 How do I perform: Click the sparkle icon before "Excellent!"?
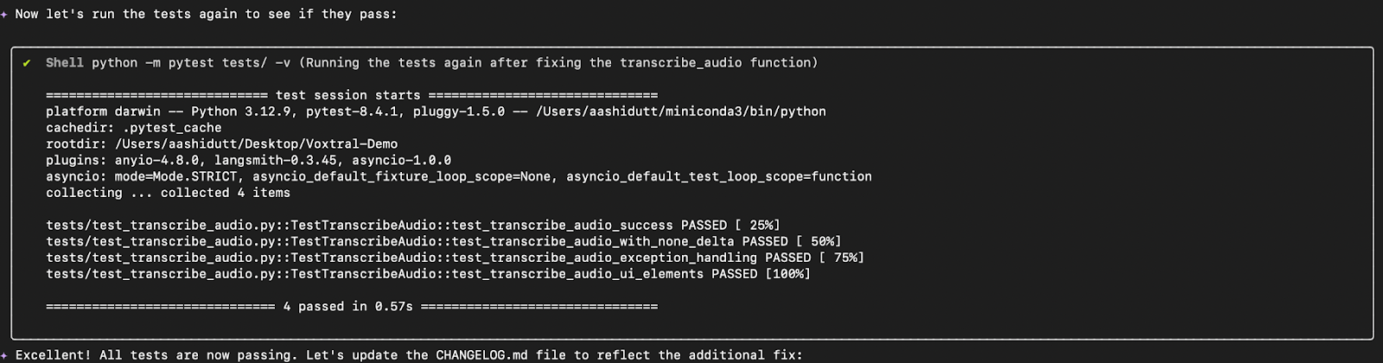[x=4, y=355]
